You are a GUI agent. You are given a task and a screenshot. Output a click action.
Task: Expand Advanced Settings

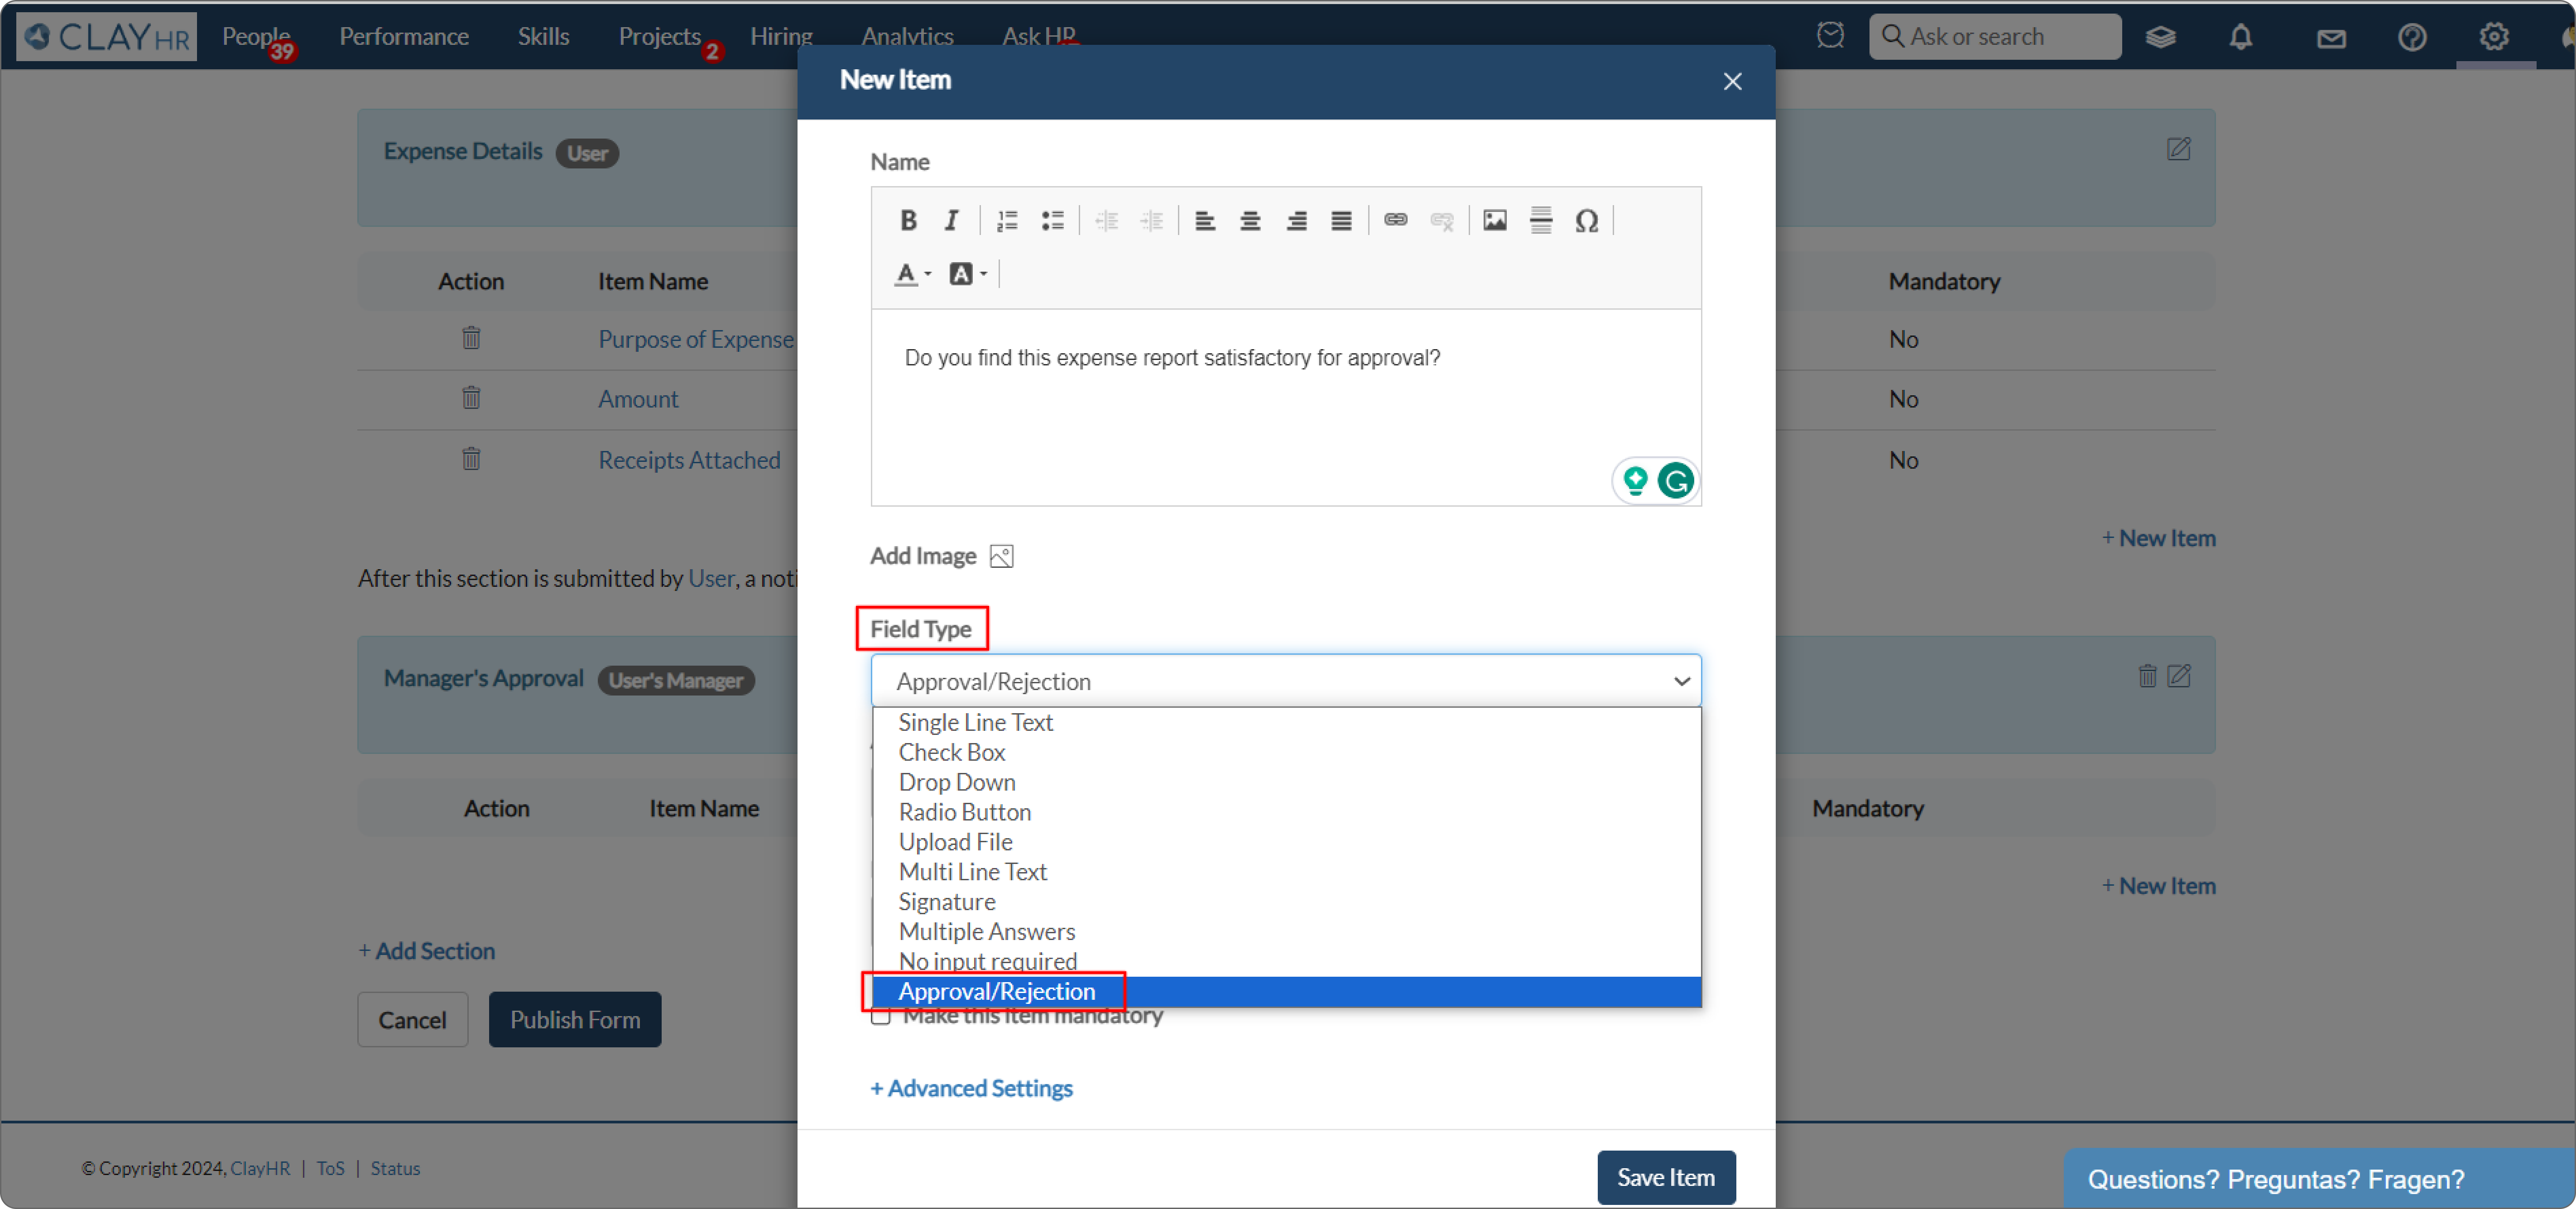click(971, 1088)
